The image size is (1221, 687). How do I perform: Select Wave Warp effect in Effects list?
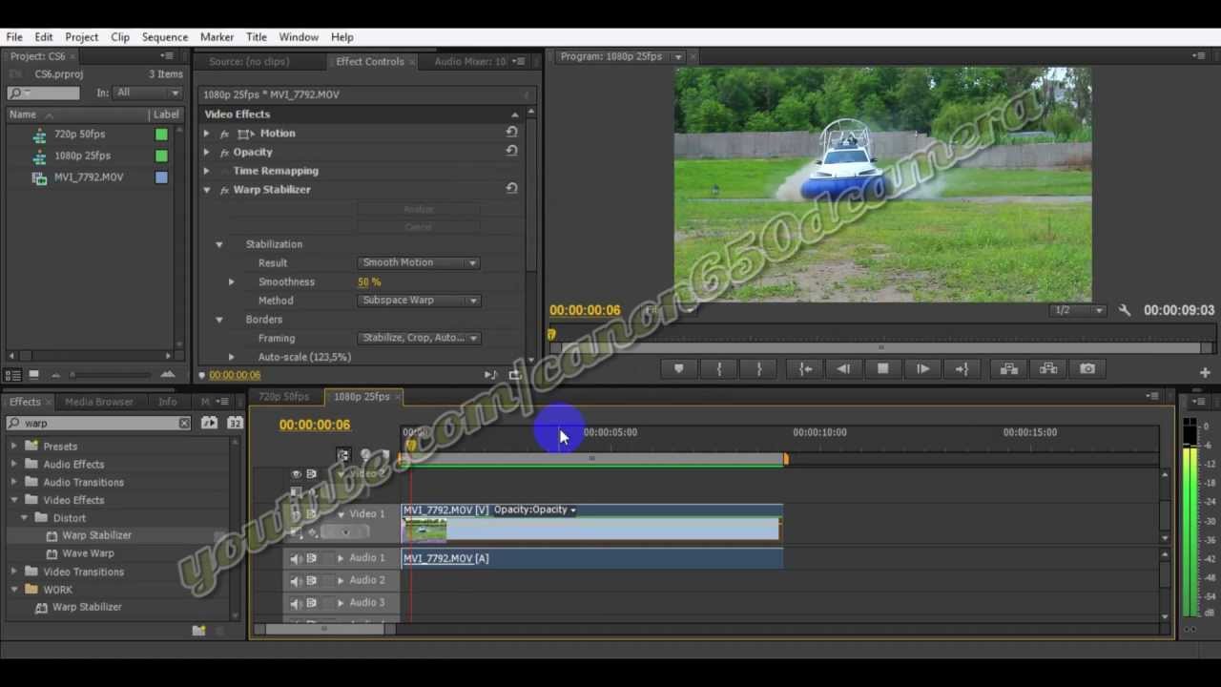pyautogui.click(x=88, y=553)
